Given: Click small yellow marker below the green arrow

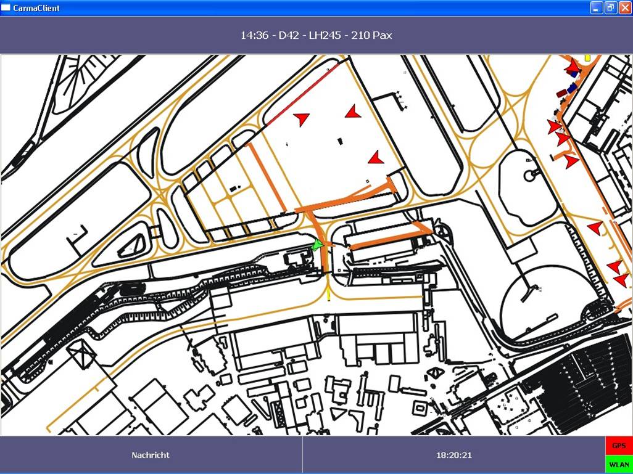Looking at the screenshot, I should click(328, 296).
